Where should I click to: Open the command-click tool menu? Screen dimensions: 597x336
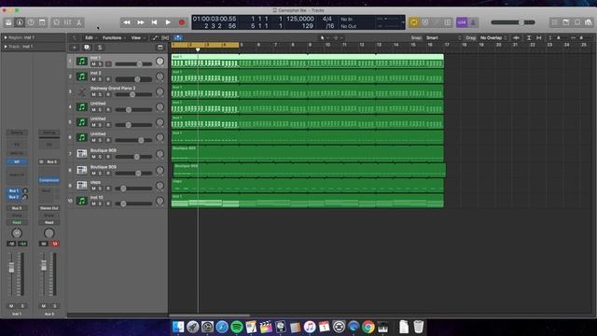338,37
